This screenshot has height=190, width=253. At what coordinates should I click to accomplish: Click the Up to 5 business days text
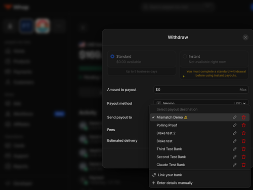point(142,71)
